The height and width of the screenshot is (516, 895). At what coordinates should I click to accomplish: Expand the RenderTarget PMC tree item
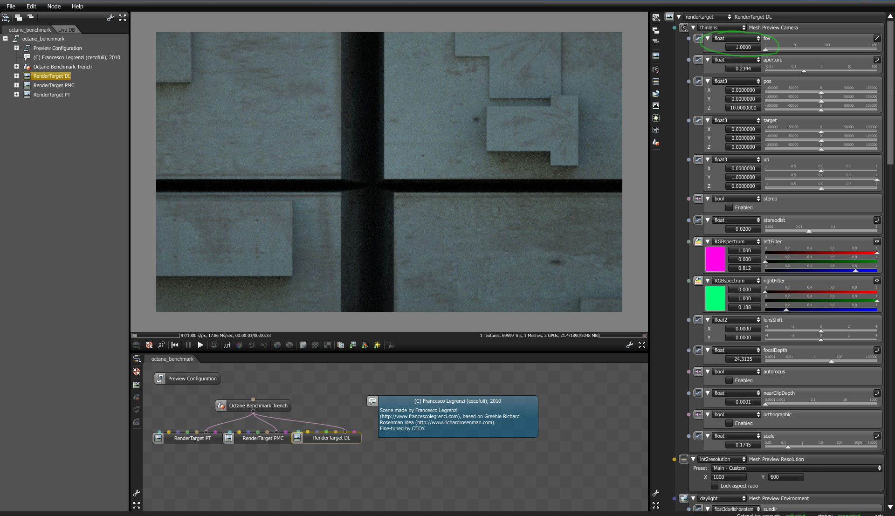[16, 85]
